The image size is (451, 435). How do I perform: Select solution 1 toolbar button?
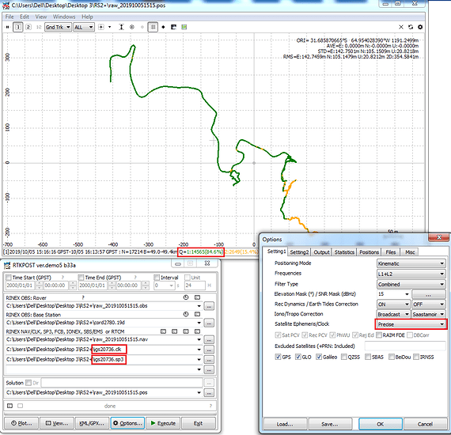click(18, 27)
